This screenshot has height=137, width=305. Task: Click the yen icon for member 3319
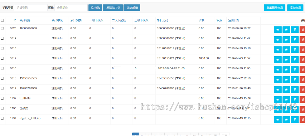(x=295, y=39)
